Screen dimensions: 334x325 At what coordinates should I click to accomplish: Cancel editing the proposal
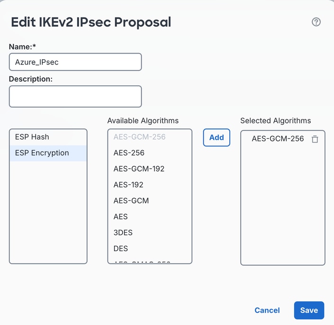click(267, 310)
